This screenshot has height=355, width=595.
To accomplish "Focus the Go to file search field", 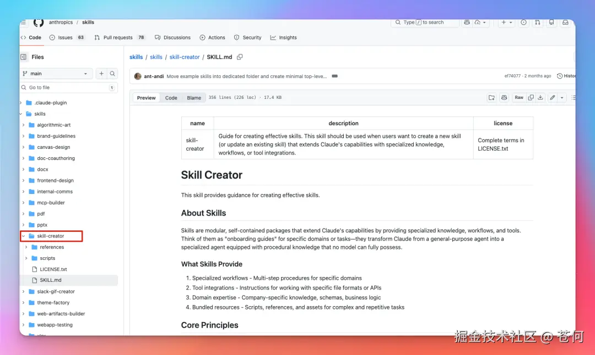I will tap(69, 87).
